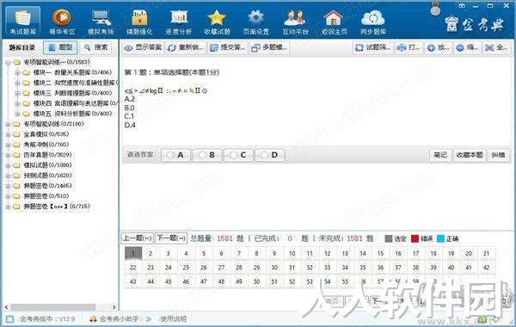Screen dimensions: 516x327
Task: Click the blue 正确 legend swatch
Action: tap(440, 238)
